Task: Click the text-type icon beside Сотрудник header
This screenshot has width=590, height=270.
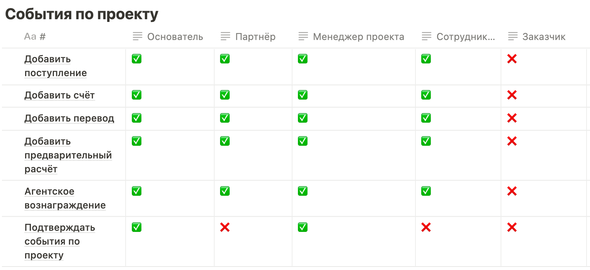Action: [x=426, y=37]
